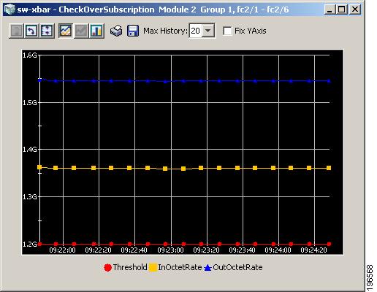Click the yellow InOctetRate legend swatch
The width and height of the screenshot is (377, 292).
tap(153, 267)
